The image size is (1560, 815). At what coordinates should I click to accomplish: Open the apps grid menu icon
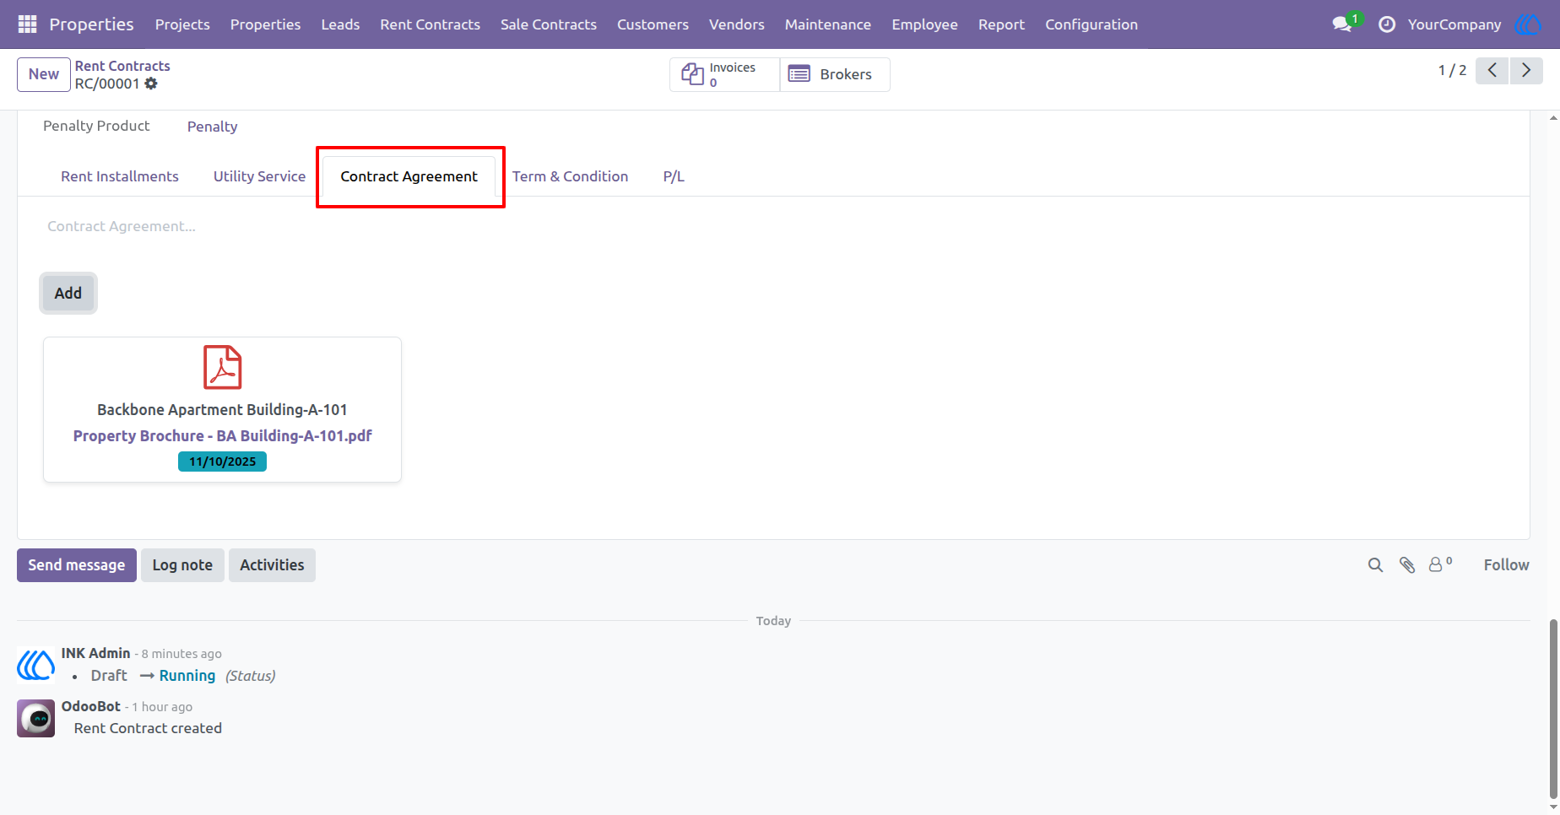click(27, 24)
